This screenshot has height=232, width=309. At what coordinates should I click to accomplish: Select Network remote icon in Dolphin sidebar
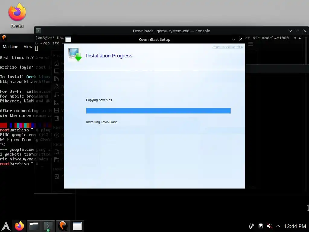[x=57, y=135]
